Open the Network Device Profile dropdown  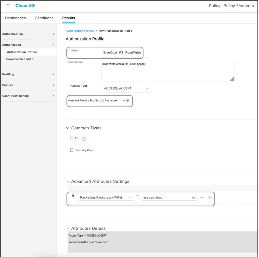pos(124,100)
